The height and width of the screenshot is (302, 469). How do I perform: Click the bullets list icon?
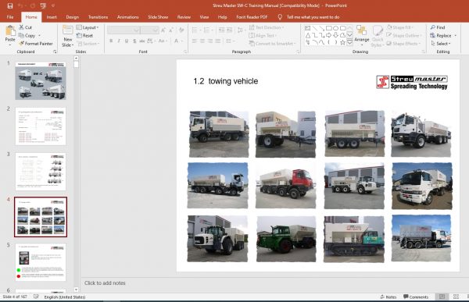click(195, 30)
